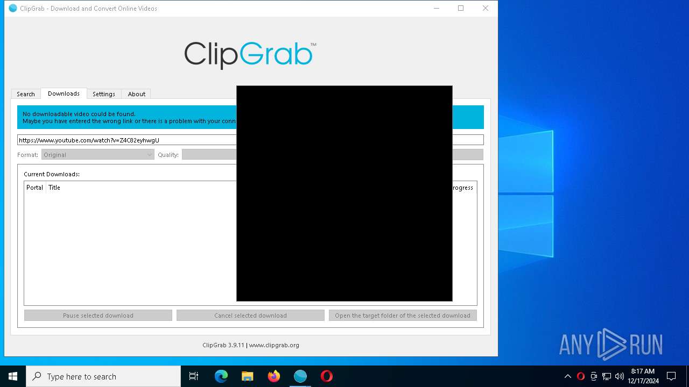Select ClipGrab icon in taskbar
Screen dimensions: 689x387
click(x=300, y=376)
